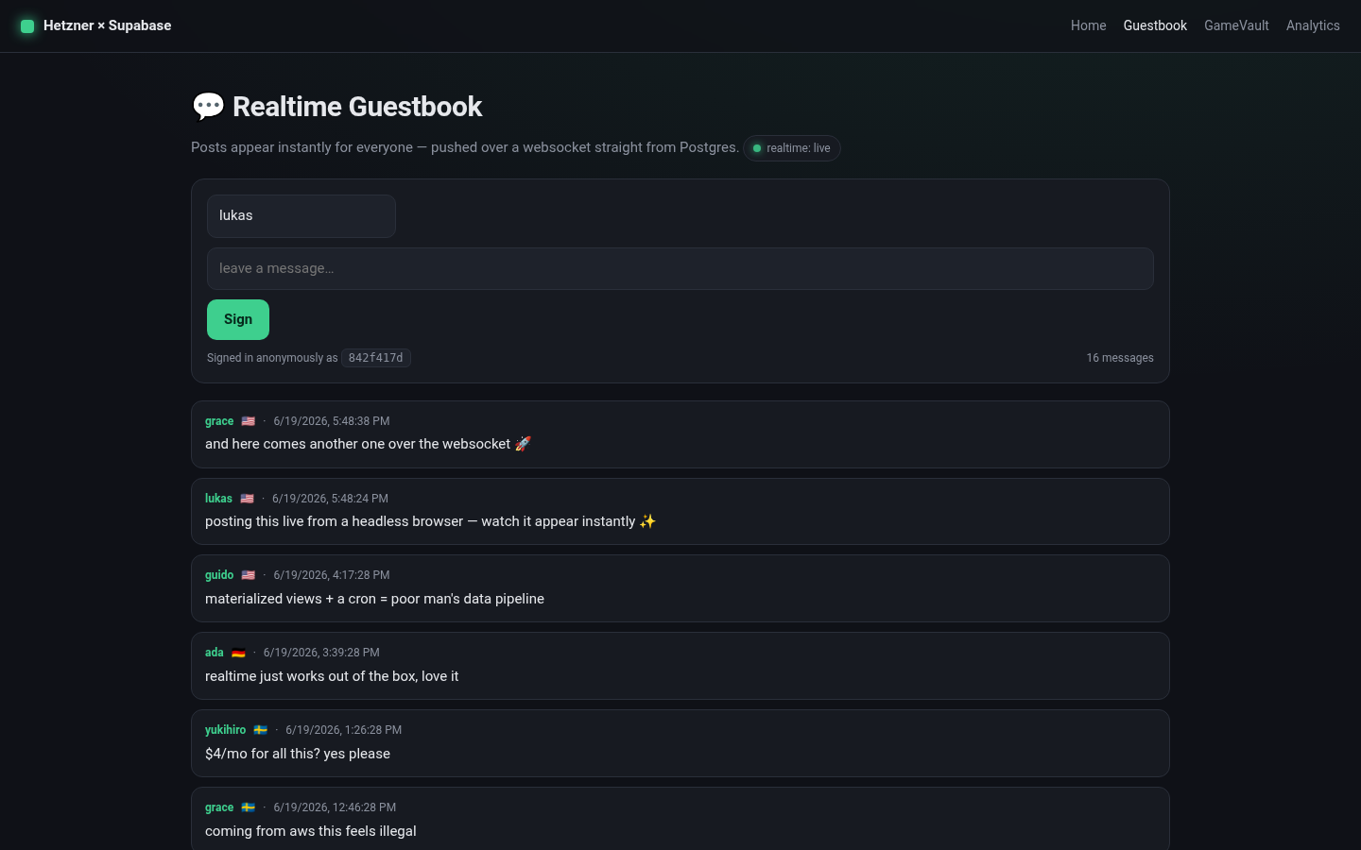Screen dimensions: 1361x850
Task: Click timestamp 6/19/2026, 12:46:28 PM
Action: coord(335,807)
